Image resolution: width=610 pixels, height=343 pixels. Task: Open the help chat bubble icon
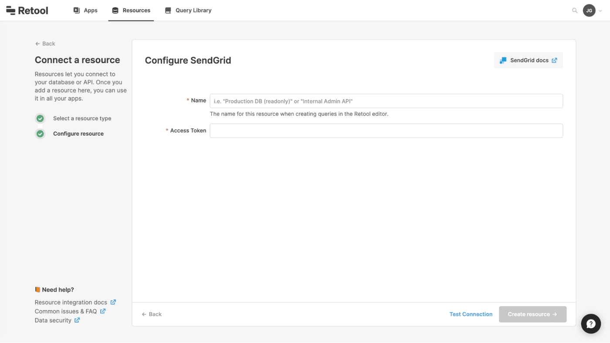(591, 323)
